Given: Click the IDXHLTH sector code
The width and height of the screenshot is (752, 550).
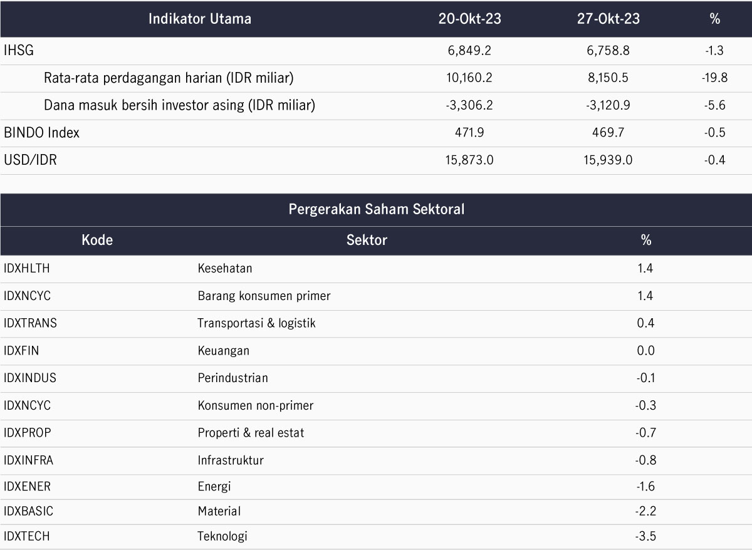Looking at the screenshot, I should 26,269.
